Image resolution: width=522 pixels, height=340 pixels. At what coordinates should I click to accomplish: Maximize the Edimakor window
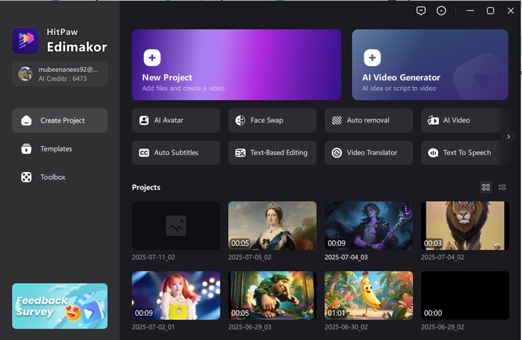point(490,11)
